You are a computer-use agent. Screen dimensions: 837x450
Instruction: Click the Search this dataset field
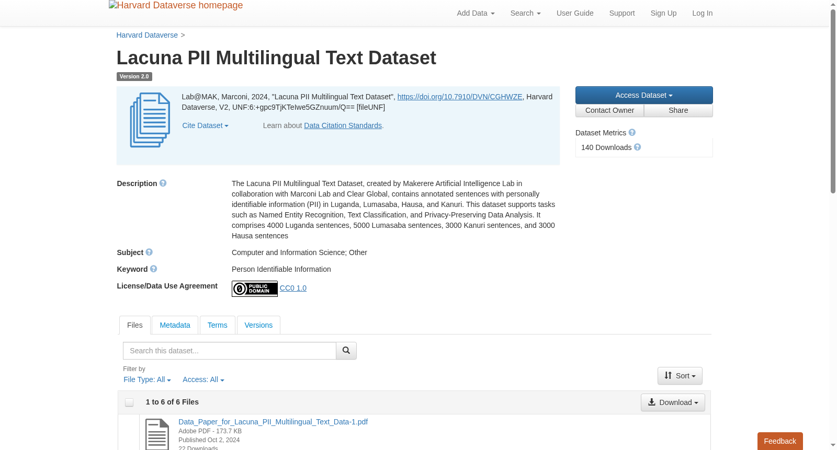pos(230,351)
